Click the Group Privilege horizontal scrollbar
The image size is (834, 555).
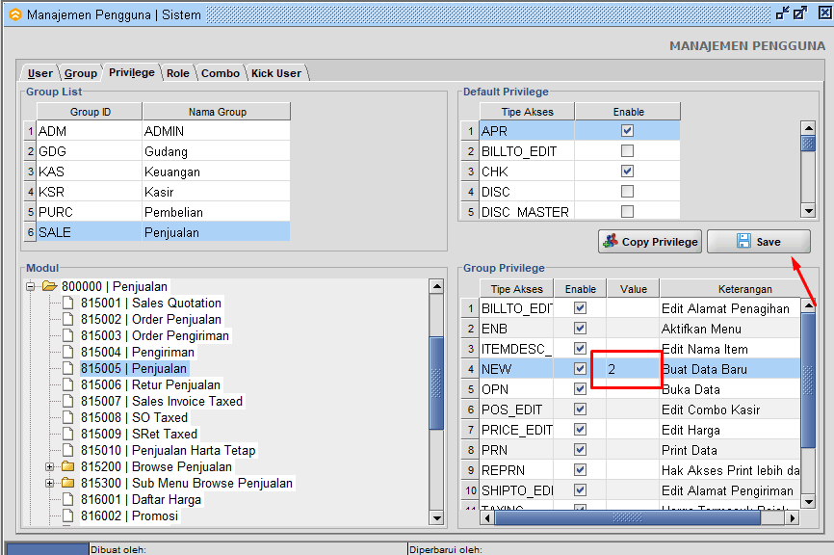(x=626, y=517)
